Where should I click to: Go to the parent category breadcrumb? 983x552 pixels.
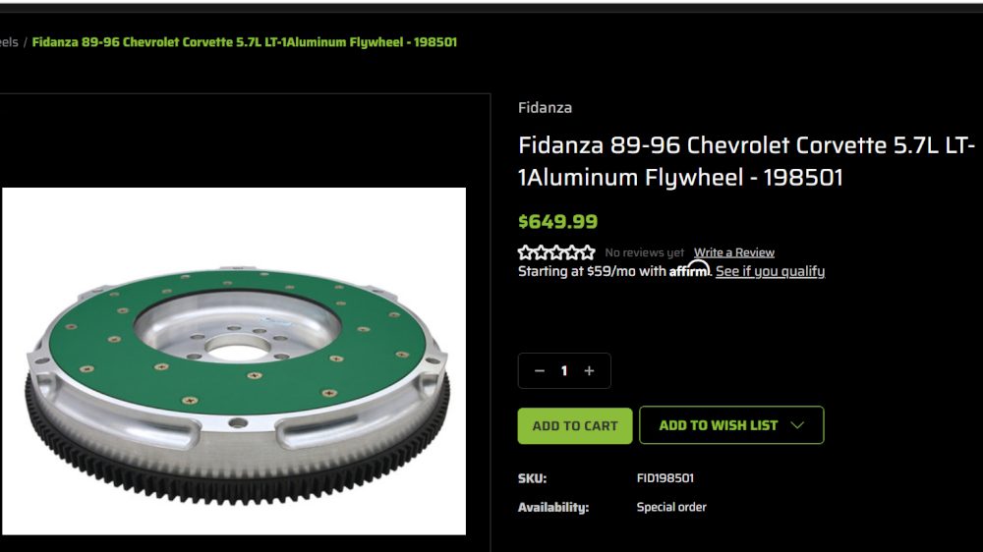point(9,42)
